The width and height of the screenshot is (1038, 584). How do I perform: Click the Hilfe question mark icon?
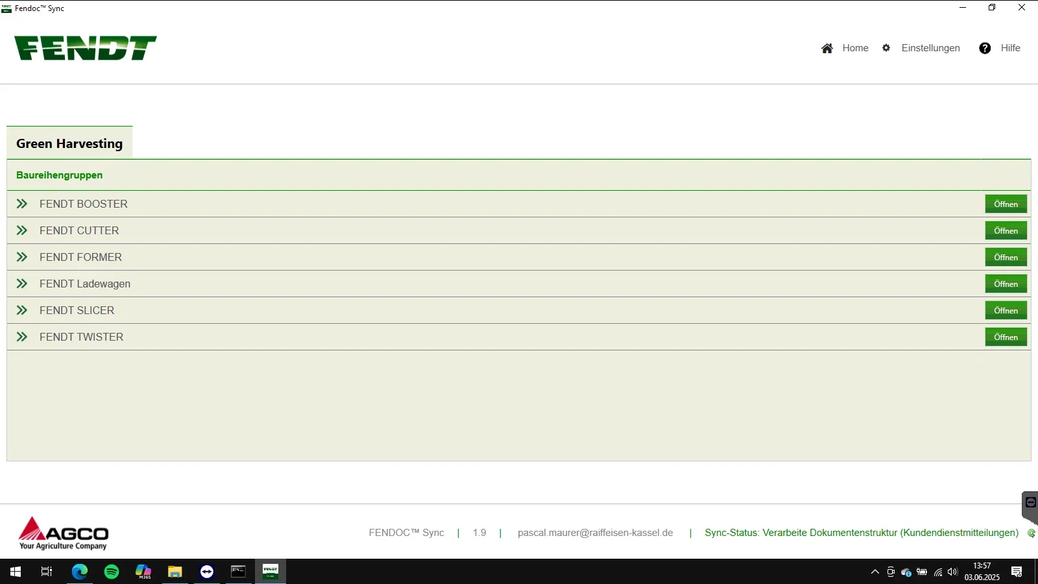click(985, 48)
